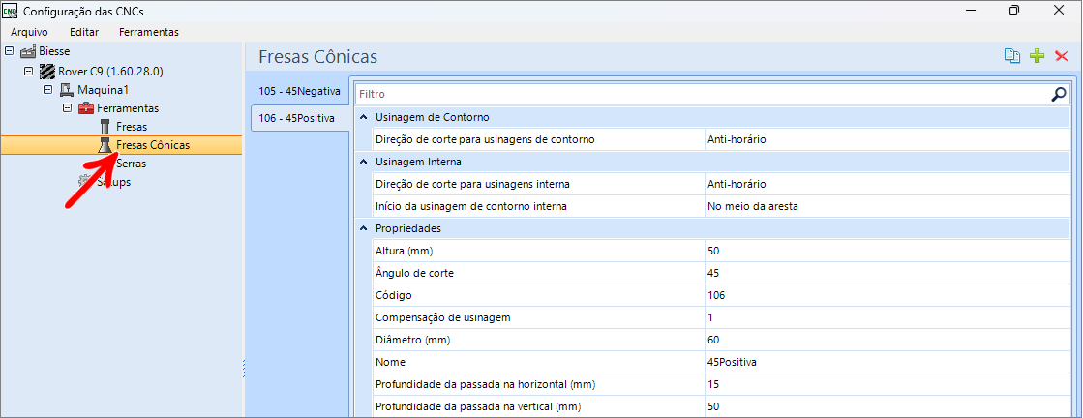Select Fresas in the tree

pos(132,127)
